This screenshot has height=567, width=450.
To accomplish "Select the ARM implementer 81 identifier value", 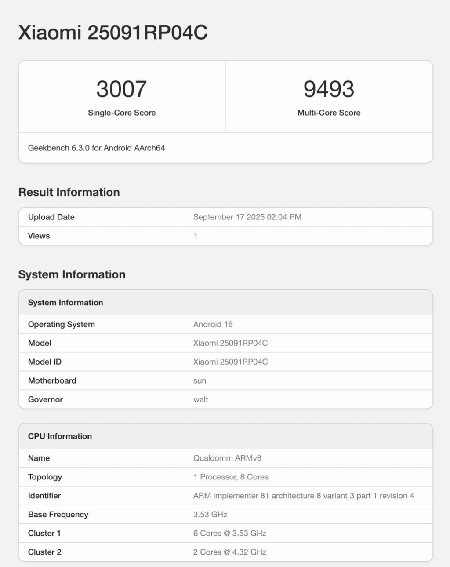I will pos(304,496).
